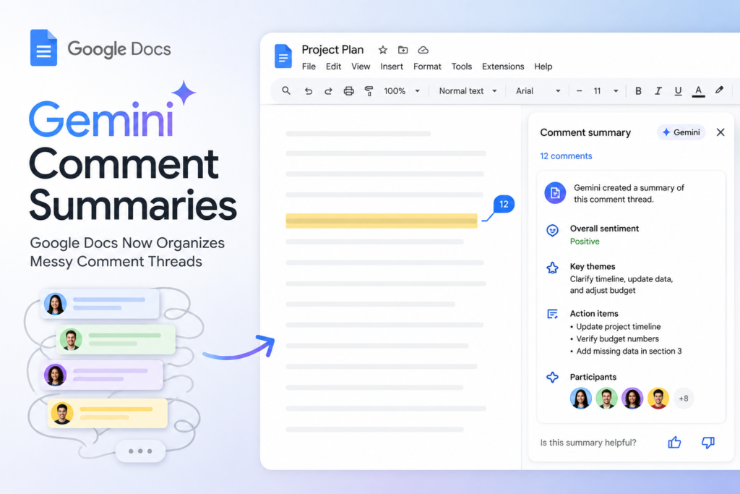This screenshot has height=494, width=740.
Task: Star the Project Plan document
Action: (383, 50)
